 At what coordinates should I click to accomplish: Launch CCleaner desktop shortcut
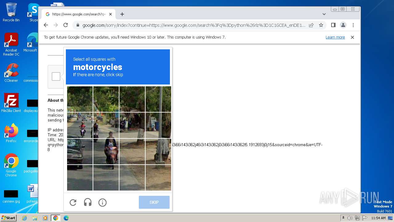(11, 73)
